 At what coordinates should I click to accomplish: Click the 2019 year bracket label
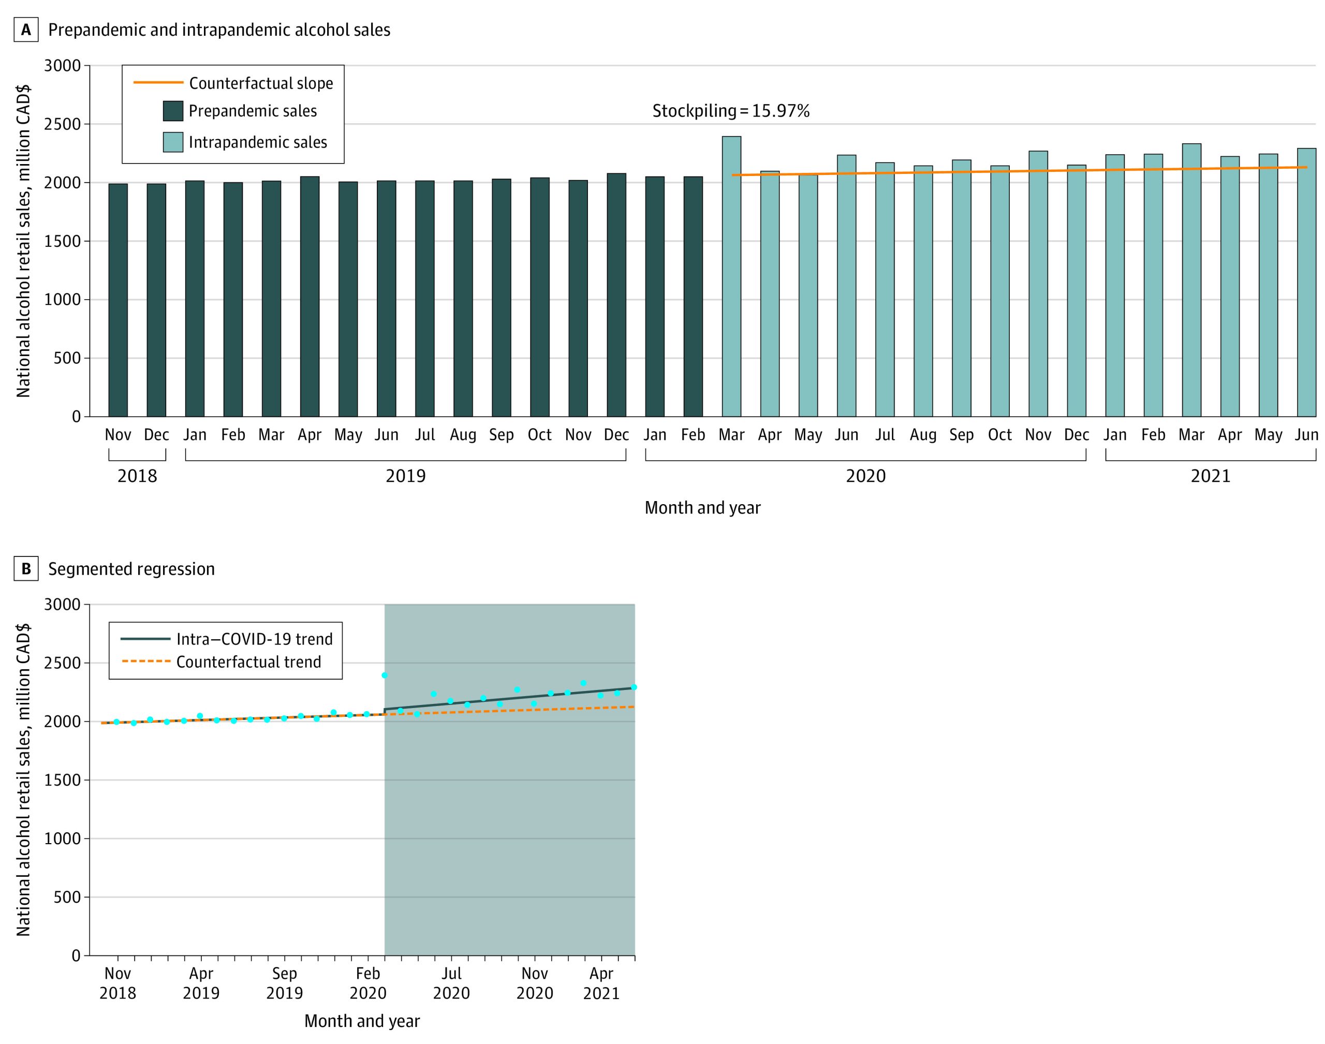tap(405, 476)
